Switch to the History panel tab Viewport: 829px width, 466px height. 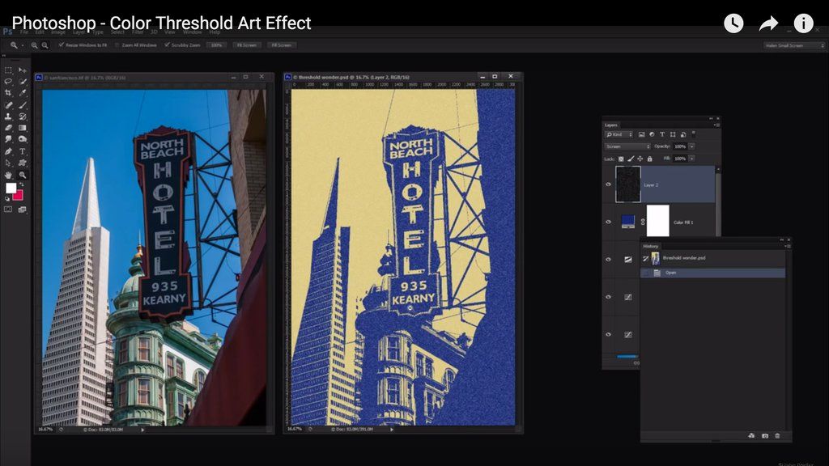(651, 246)
